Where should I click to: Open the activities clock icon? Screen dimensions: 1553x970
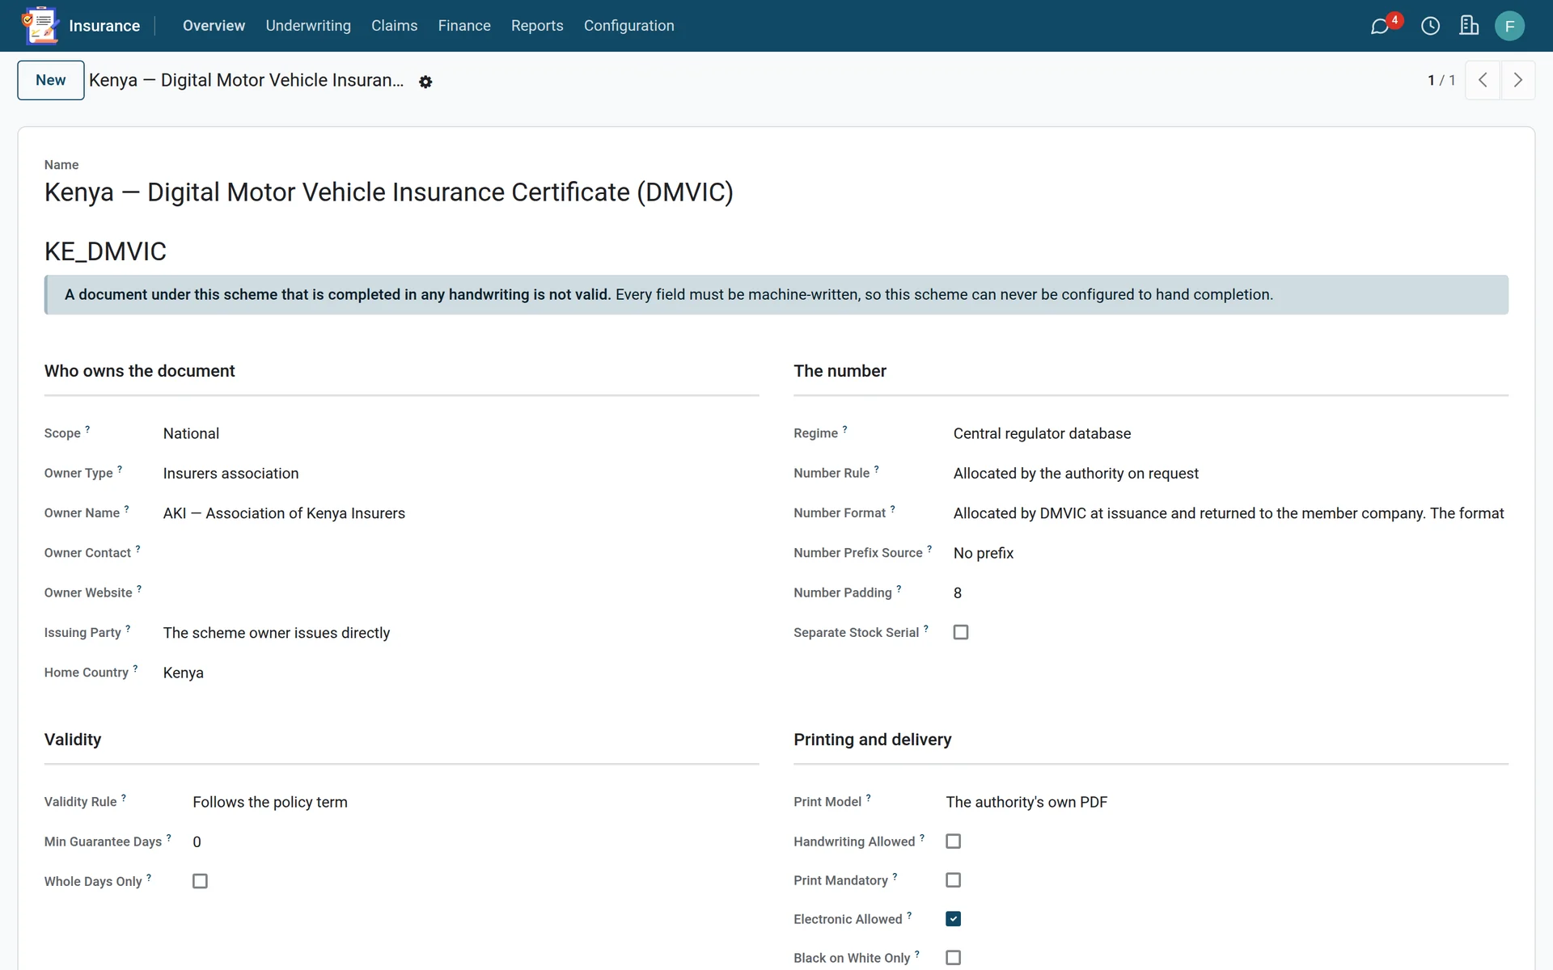click(x=1430, y=26)
